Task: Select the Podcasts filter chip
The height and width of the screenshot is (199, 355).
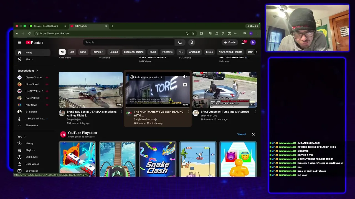Action: (167, 52)
